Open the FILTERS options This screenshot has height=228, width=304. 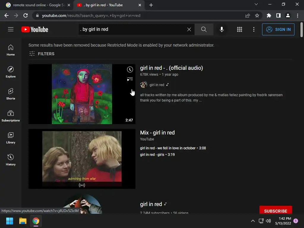click(x=42, y=54)
